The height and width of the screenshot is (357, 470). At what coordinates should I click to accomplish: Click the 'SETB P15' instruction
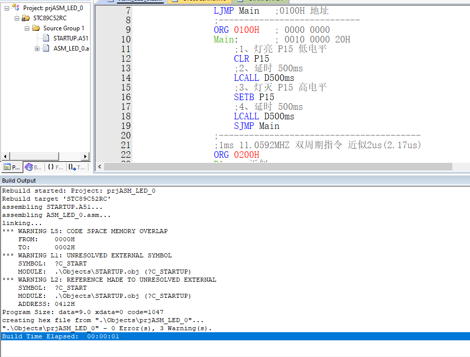(x=254, y=97)
